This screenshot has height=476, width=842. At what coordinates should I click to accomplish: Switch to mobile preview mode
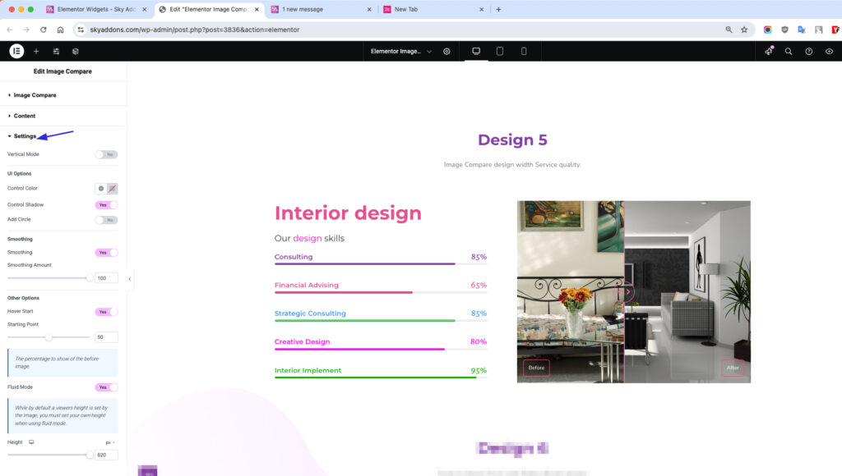pos(524,51)
